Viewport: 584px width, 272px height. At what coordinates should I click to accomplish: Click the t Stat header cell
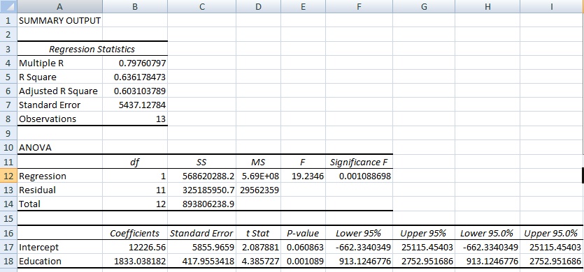(x=259, y=233)
